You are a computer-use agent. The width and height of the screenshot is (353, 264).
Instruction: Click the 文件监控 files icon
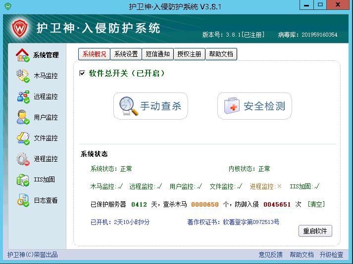point(23,138)
